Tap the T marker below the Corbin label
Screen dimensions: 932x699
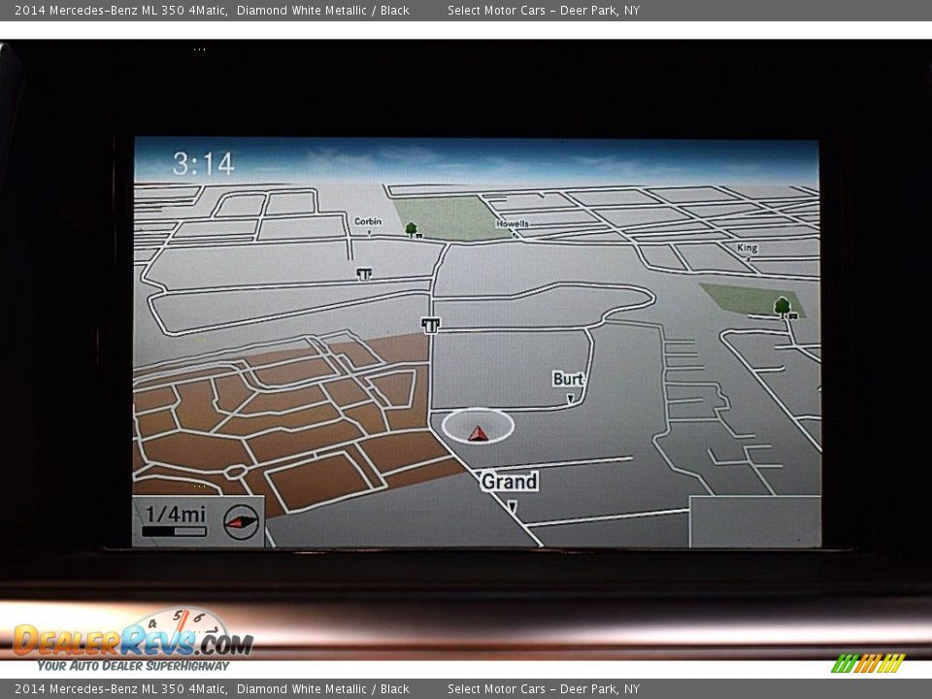tap(364, 274)
